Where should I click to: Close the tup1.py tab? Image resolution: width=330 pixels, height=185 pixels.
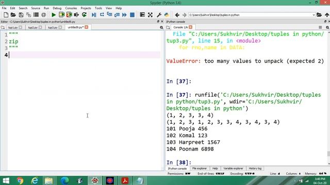21,27
